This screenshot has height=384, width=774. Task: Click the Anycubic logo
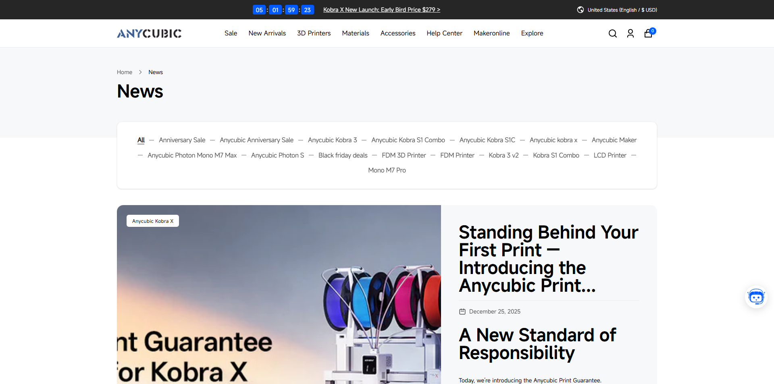tap(149, 33)
